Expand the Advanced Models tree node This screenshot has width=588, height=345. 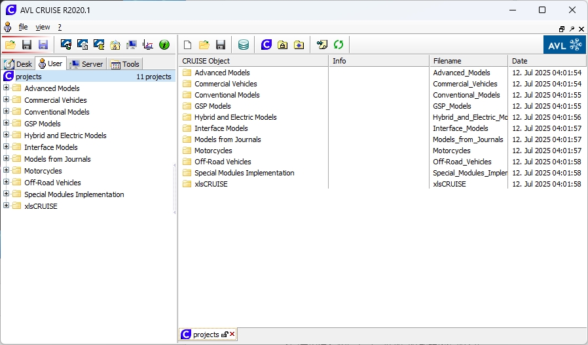7,88
